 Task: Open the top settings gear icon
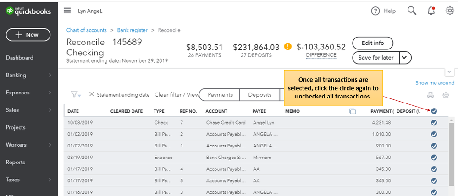point(450,11)
